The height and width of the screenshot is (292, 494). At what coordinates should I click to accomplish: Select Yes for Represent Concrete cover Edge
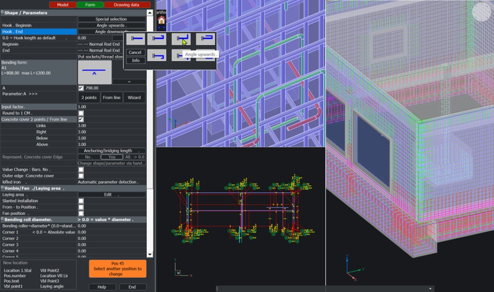112,157
